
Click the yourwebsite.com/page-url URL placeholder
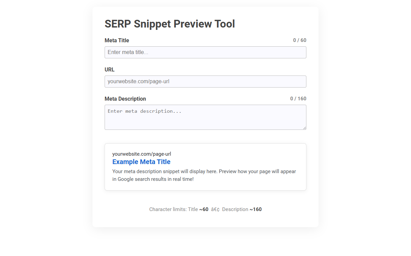pos(138,81)
